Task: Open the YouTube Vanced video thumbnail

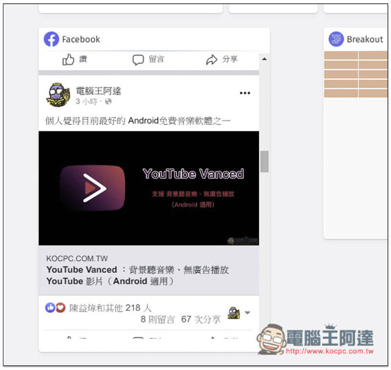Action: tap(149, 188)
